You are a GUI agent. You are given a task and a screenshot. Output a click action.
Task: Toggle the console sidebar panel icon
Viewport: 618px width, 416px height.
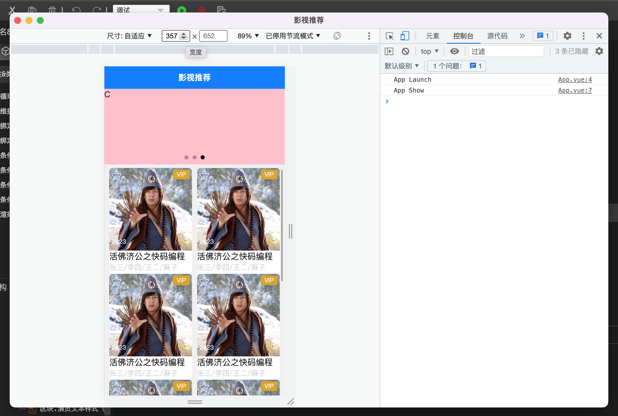click(x=389, y=51)
